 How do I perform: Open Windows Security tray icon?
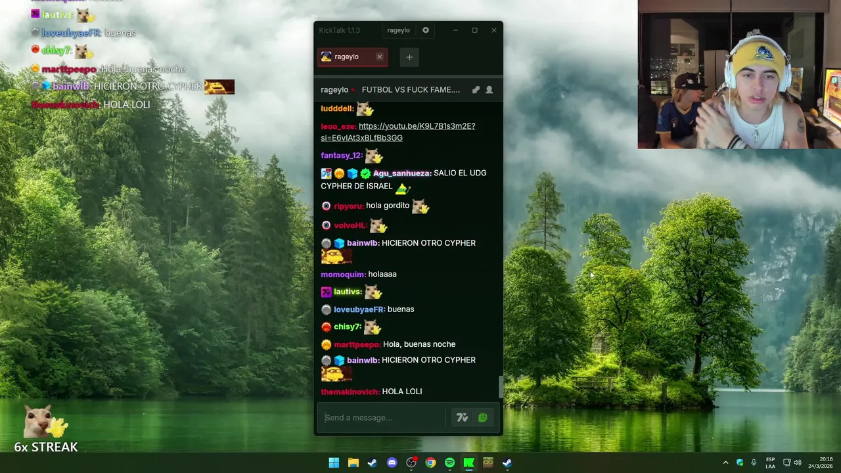[x=740, y=462]
